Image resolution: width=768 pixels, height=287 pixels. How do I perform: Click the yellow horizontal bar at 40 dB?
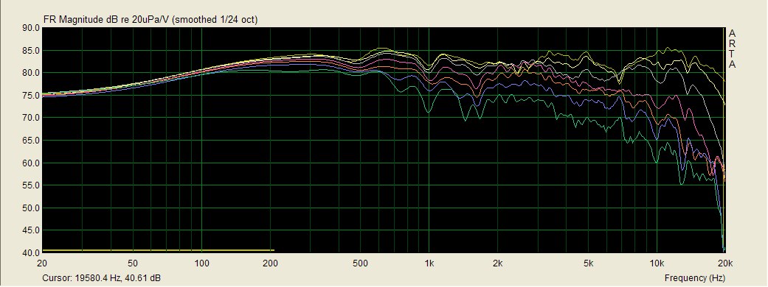coord(158,250)
